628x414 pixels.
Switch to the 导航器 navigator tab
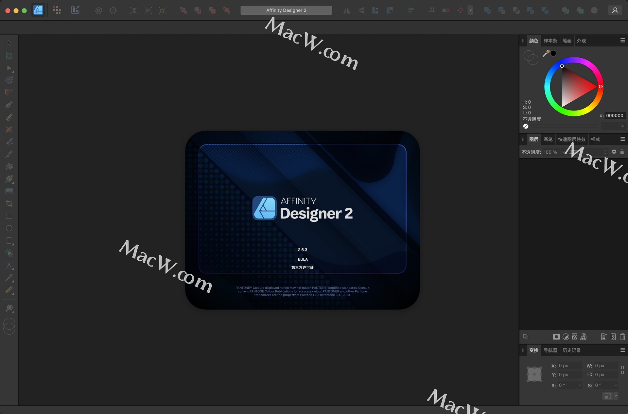(x=550, y=350)
